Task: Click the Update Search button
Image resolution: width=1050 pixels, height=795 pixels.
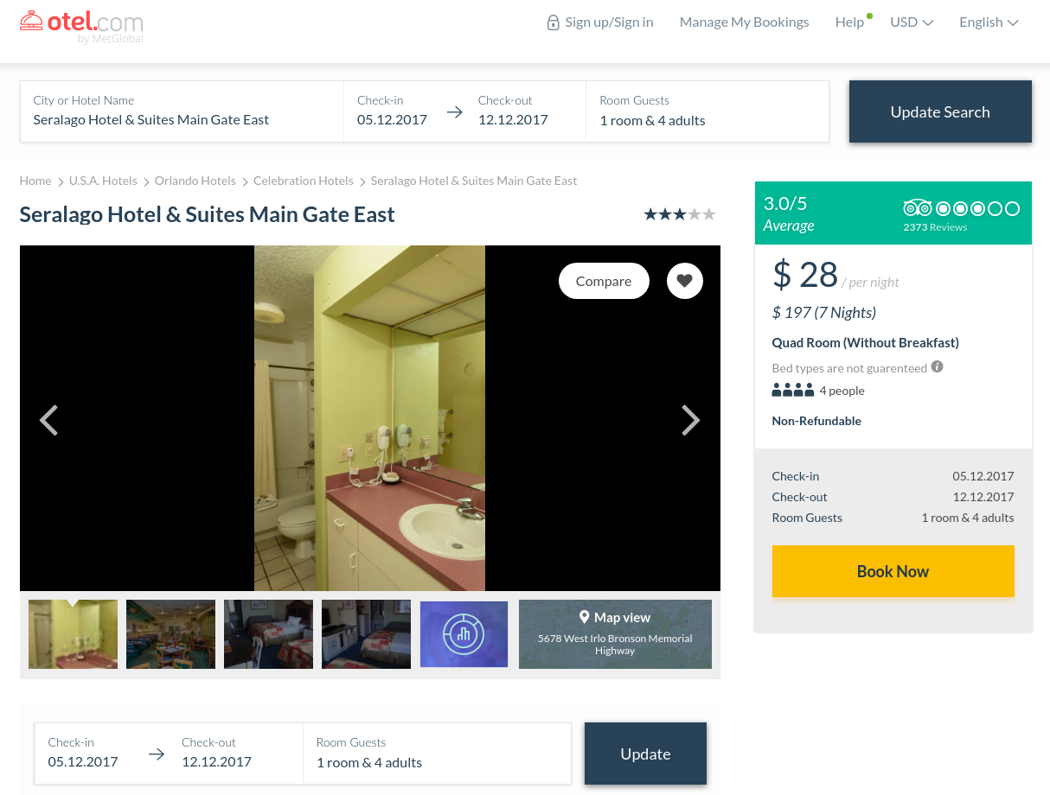Action: tap(940, 111)
